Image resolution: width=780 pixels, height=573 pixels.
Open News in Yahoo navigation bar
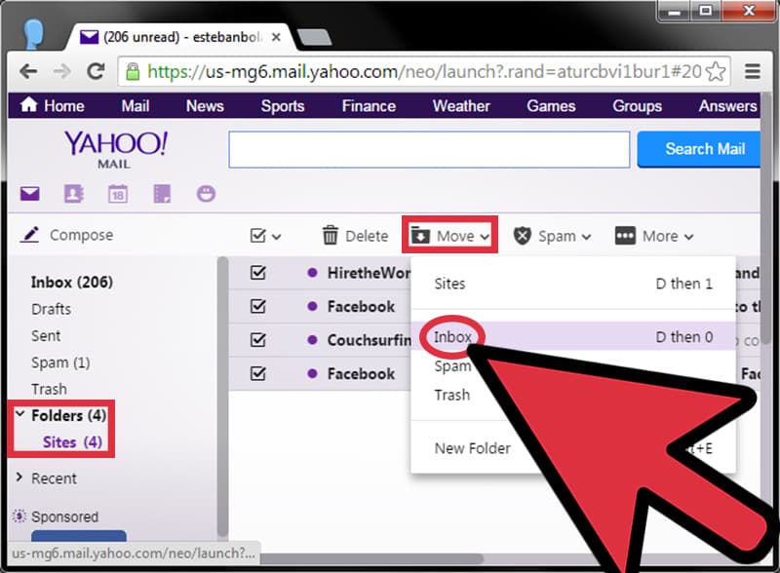205,105
